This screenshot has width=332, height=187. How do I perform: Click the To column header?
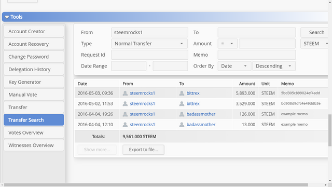(x=182, y=84)
